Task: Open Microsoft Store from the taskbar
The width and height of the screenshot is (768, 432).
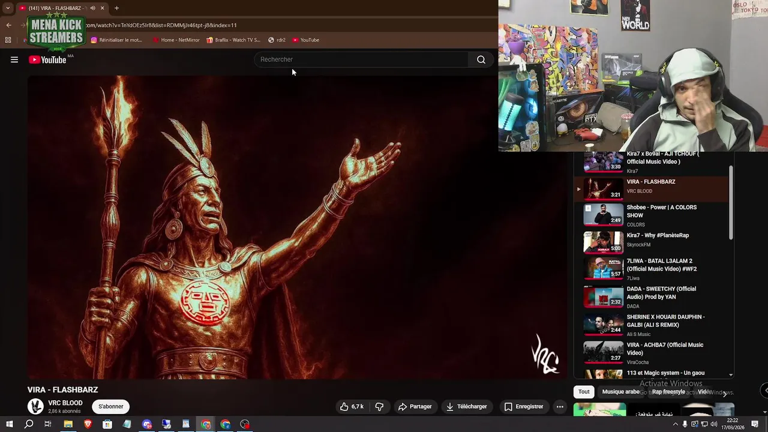Action: 107,424
